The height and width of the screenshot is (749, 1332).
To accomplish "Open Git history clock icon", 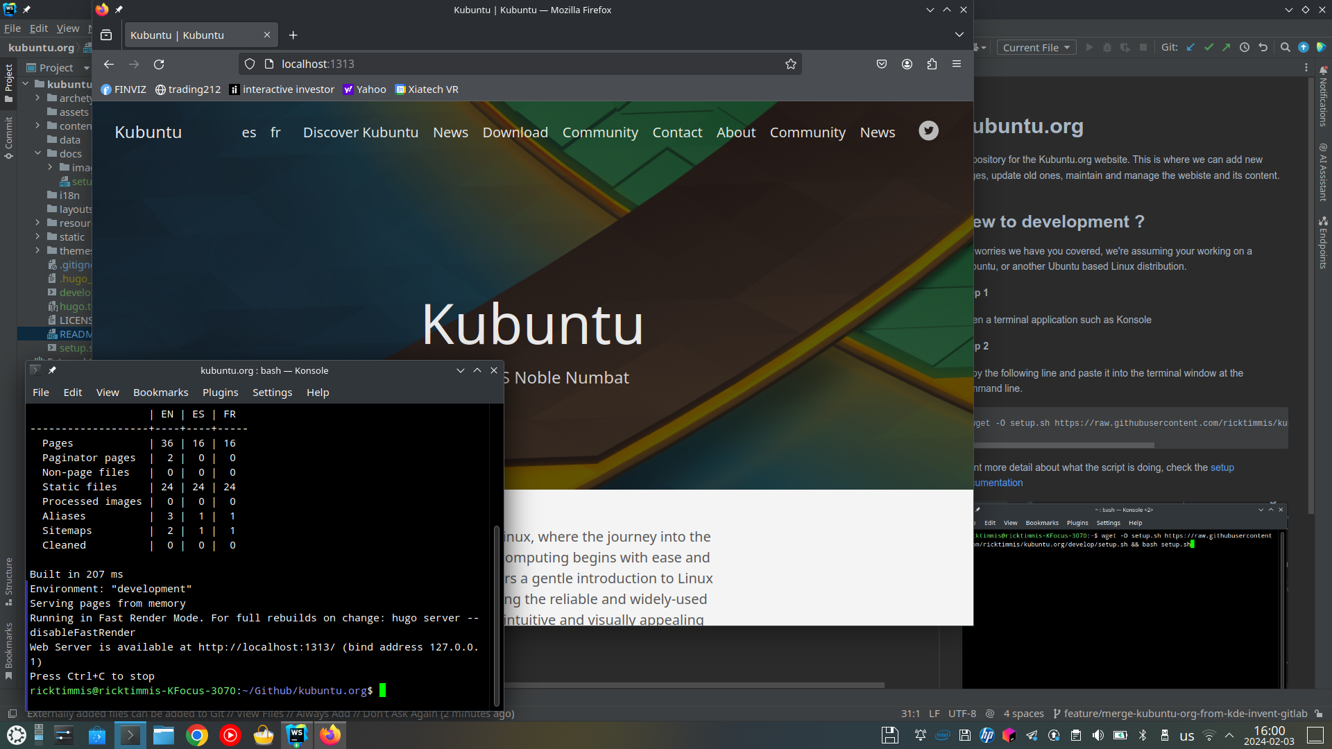I will pyautogui.click(x=1245, y=47).
